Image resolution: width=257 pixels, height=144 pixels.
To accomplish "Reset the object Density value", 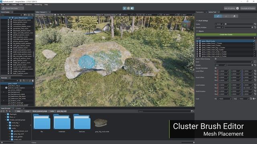I will click(x=255, y=65).
